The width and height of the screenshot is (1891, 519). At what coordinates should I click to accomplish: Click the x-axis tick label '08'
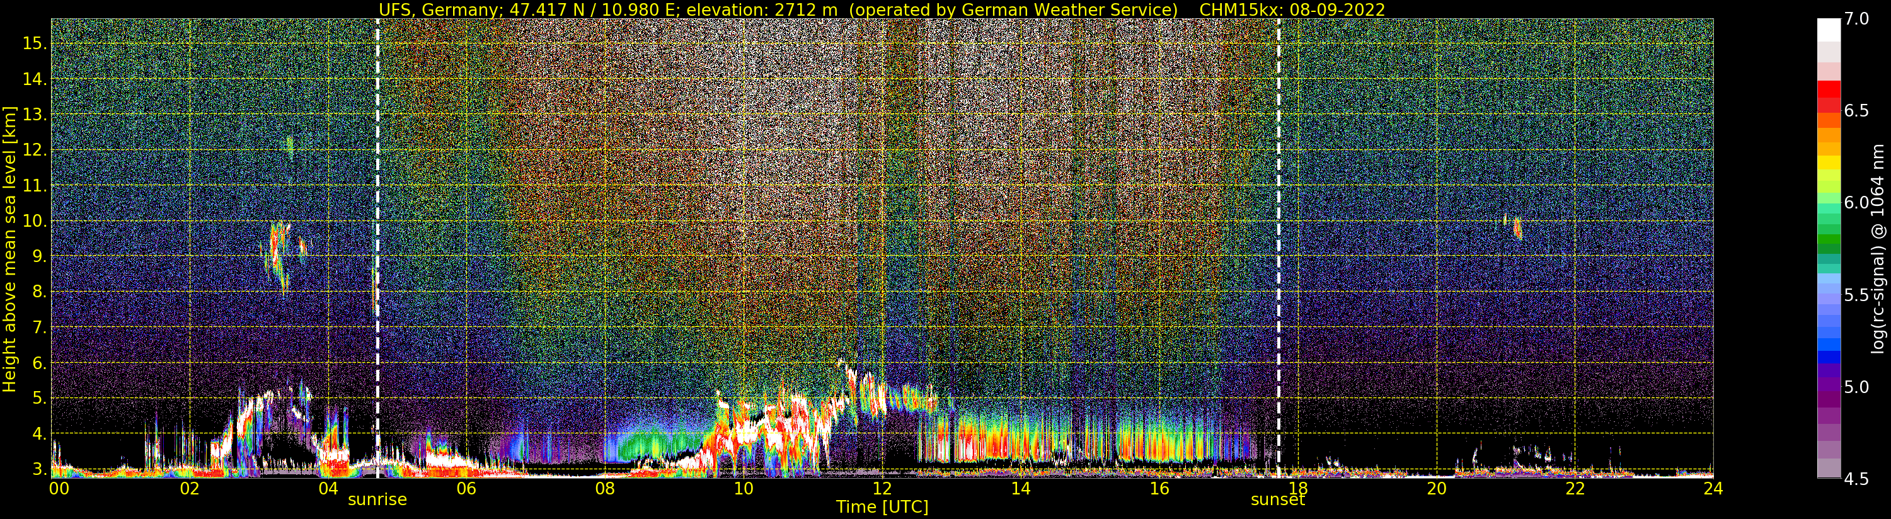605,489
